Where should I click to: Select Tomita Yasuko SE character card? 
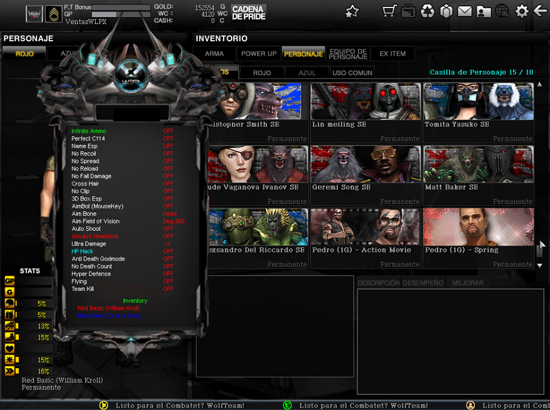478,113
